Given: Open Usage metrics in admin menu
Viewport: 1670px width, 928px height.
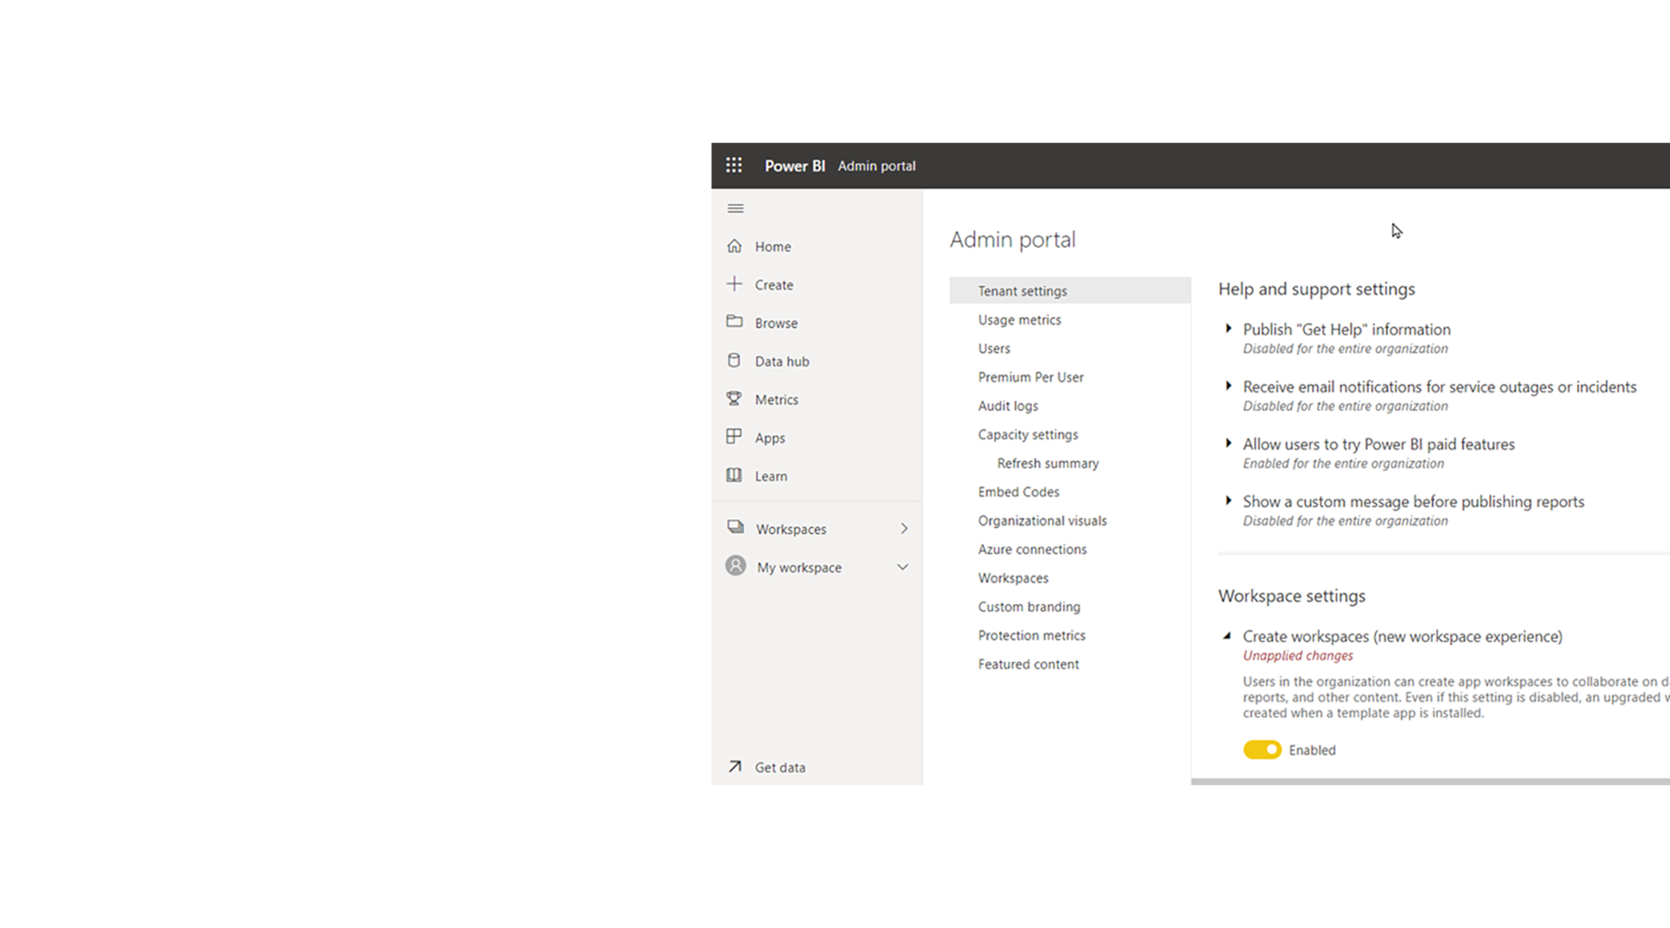Looking at the screenshot, I should (x=1020, y=320).
